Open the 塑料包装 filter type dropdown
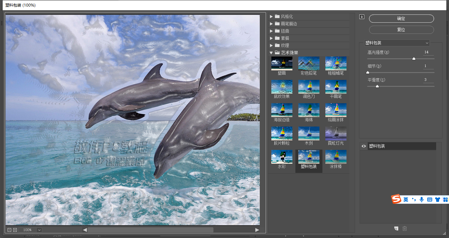 tap(397, 43)
